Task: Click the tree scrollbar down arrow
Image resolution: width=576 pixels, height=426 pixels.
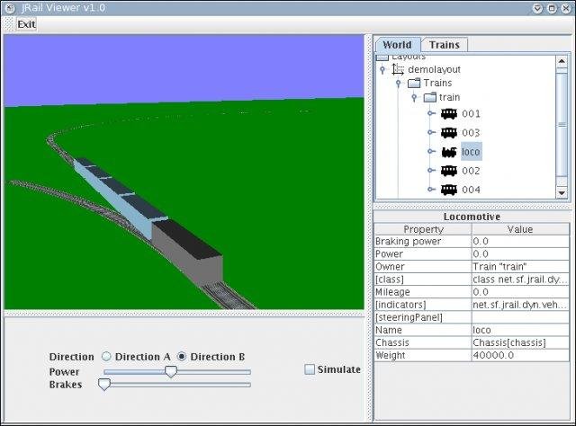Action: 562,192
